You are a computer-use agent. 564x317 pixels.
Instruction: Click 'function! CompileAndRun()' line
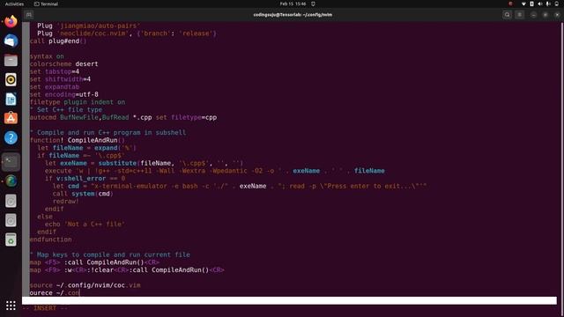point(77,140)
